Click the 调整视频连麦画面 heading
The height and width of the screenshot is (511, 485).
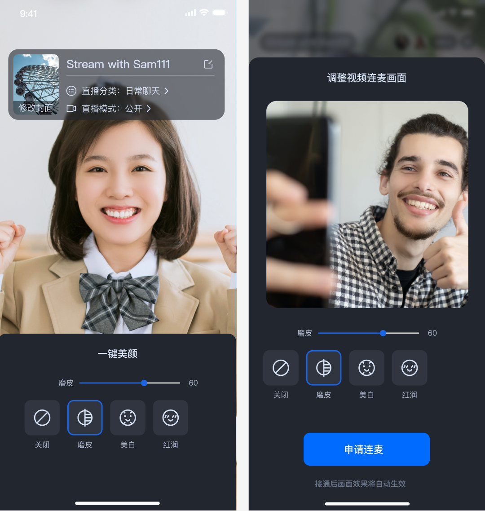(367, 78)
